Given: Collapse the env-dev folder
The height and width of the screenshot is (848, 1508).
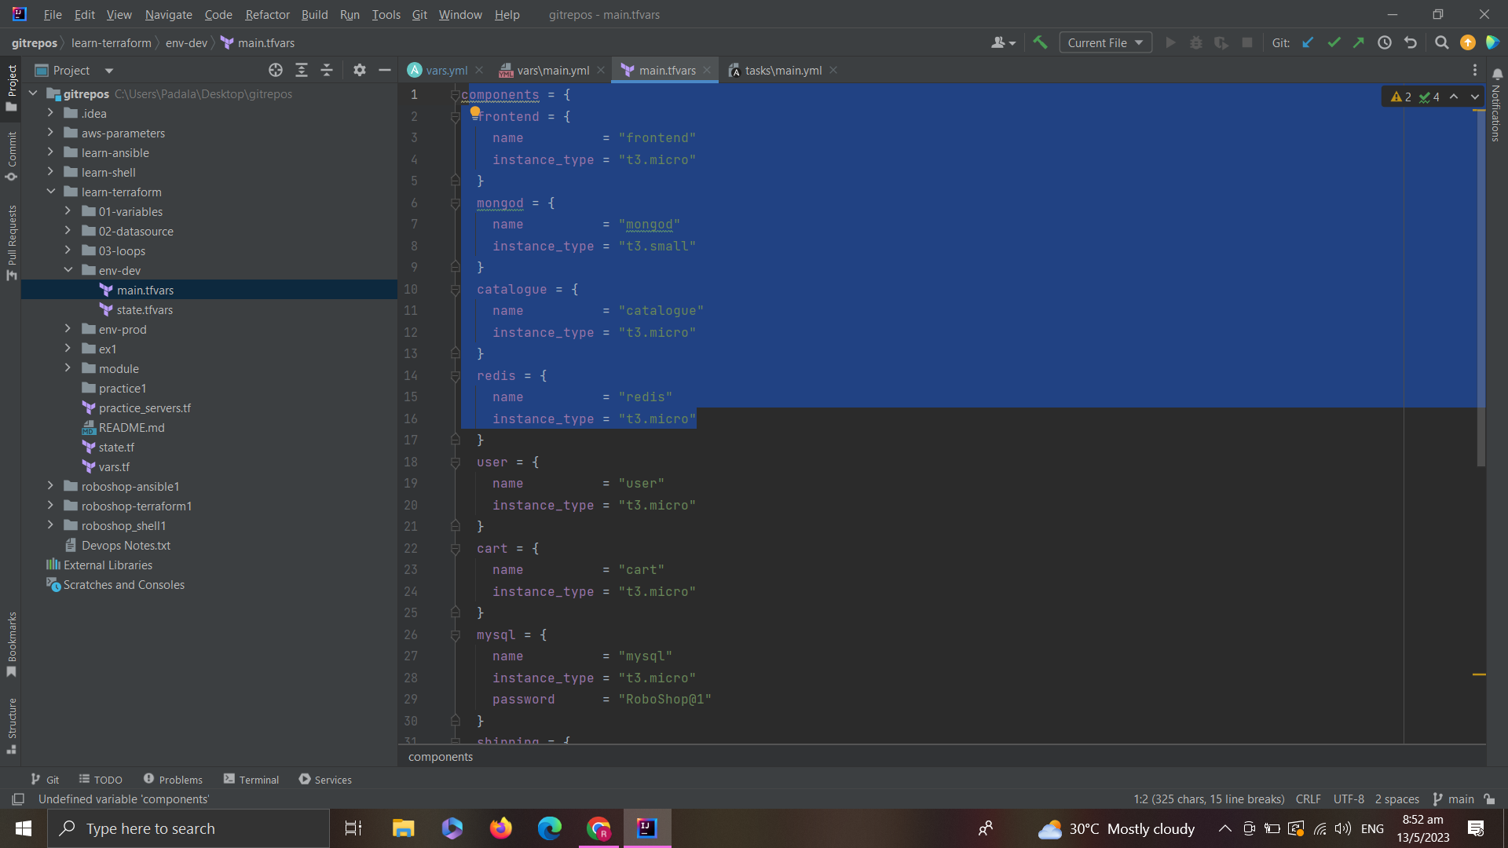Looking at the screenshot, I should click(x=68, y=270).
